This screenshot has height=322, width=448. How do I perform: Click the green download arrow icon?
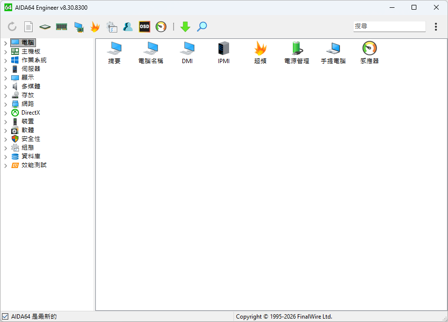[x=185, y=27]
